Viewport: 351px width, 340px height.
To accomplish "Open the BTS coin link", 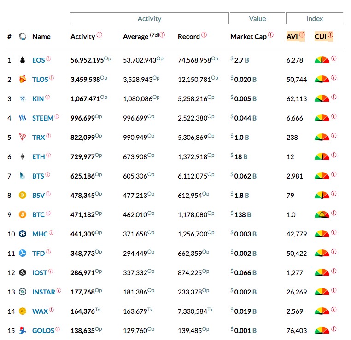I will tap(38, 176).
